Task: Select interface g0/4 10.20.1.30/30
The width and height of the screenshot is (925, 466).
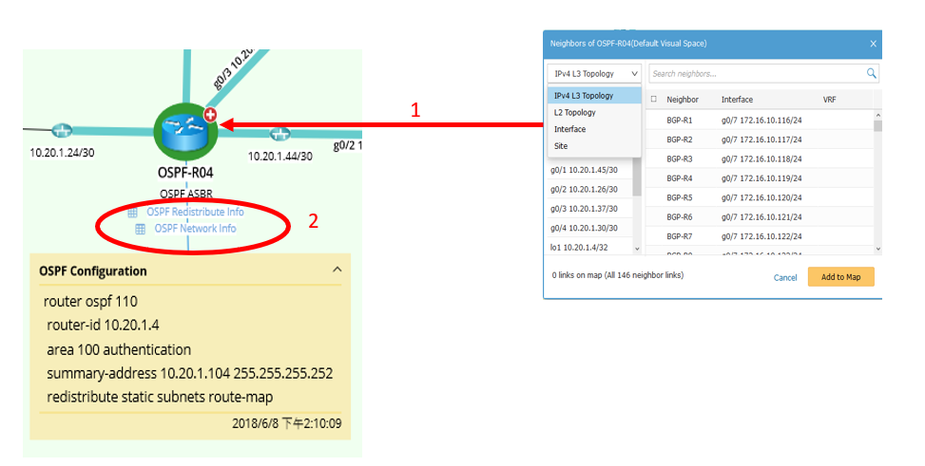Action: click(x=584, y=228)
